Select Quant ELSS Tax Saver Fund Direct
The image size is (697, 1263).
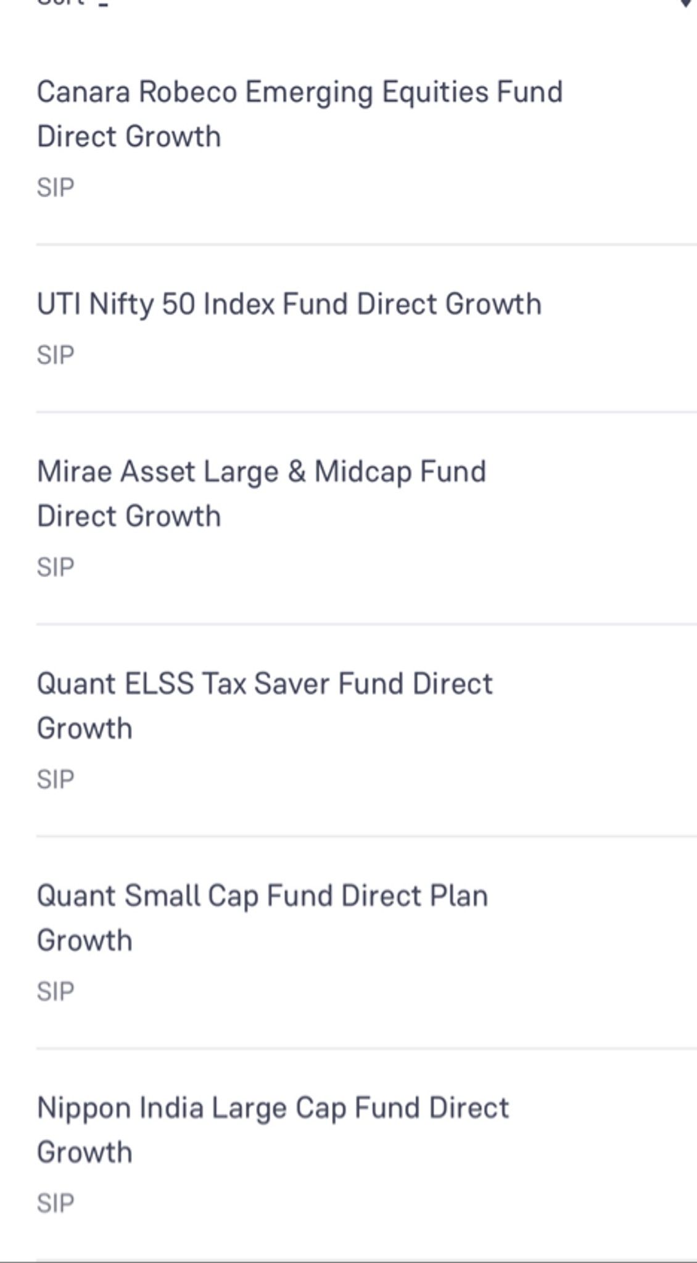(x=265, y=684)
